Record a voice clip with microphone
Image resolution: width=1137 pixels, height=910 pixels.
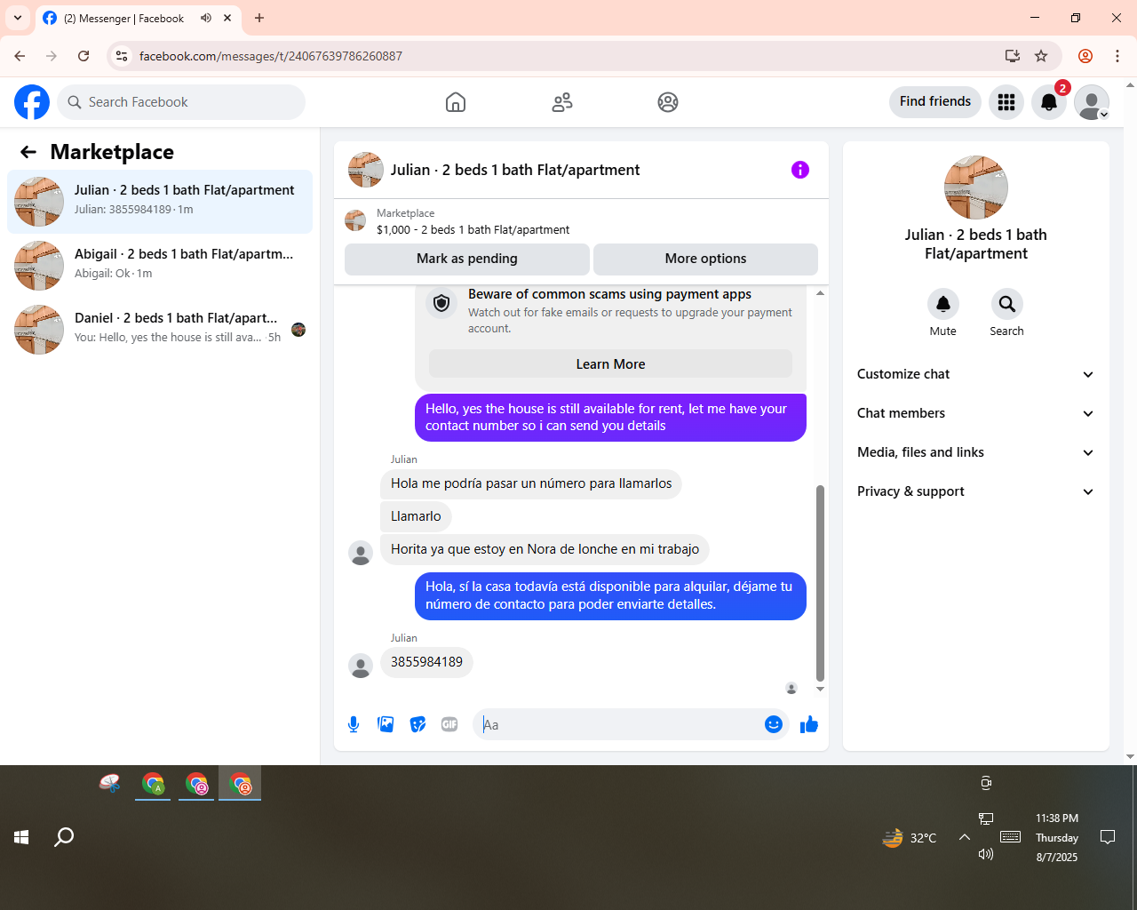click(x=354, y=724)
